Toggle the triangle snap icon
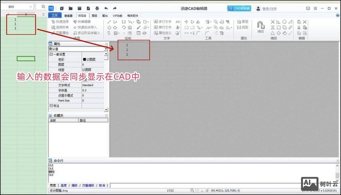 (273, 33)
